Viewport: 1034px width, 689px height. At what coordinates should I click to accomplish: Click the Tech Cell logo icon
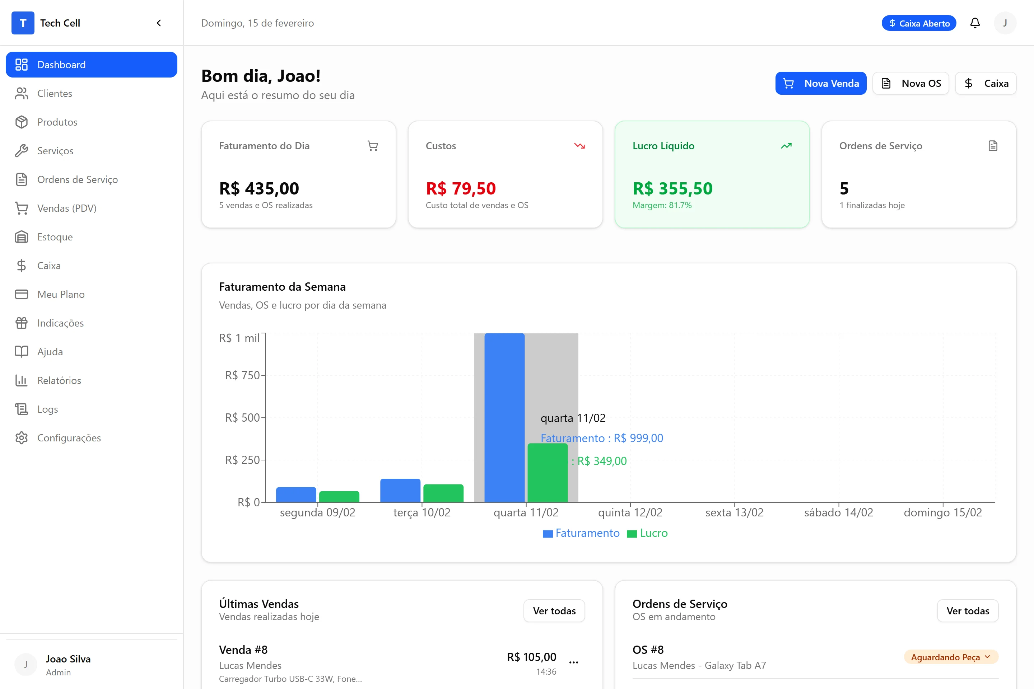(x=23, y=23)
